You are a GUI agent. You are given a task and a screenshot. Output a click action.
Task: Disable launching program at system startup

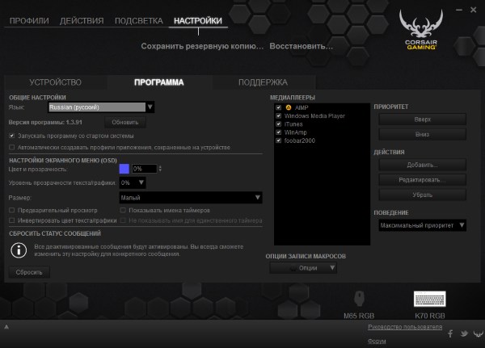11,136
